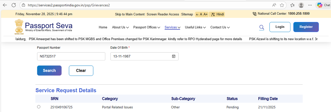
Task: Expand the Services menu
Action: point(172,27)
